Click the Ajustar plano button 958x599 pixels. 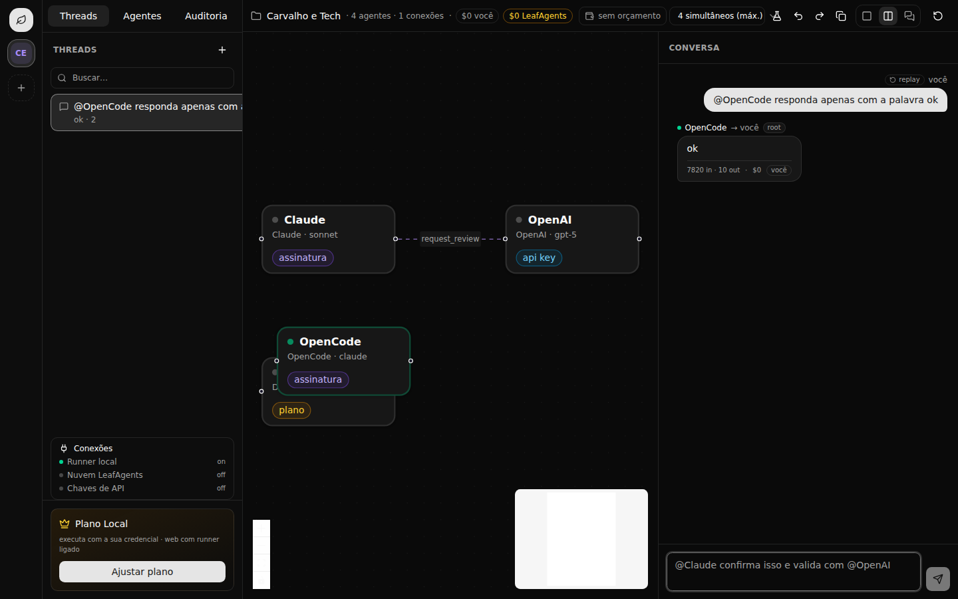point(142,572)
